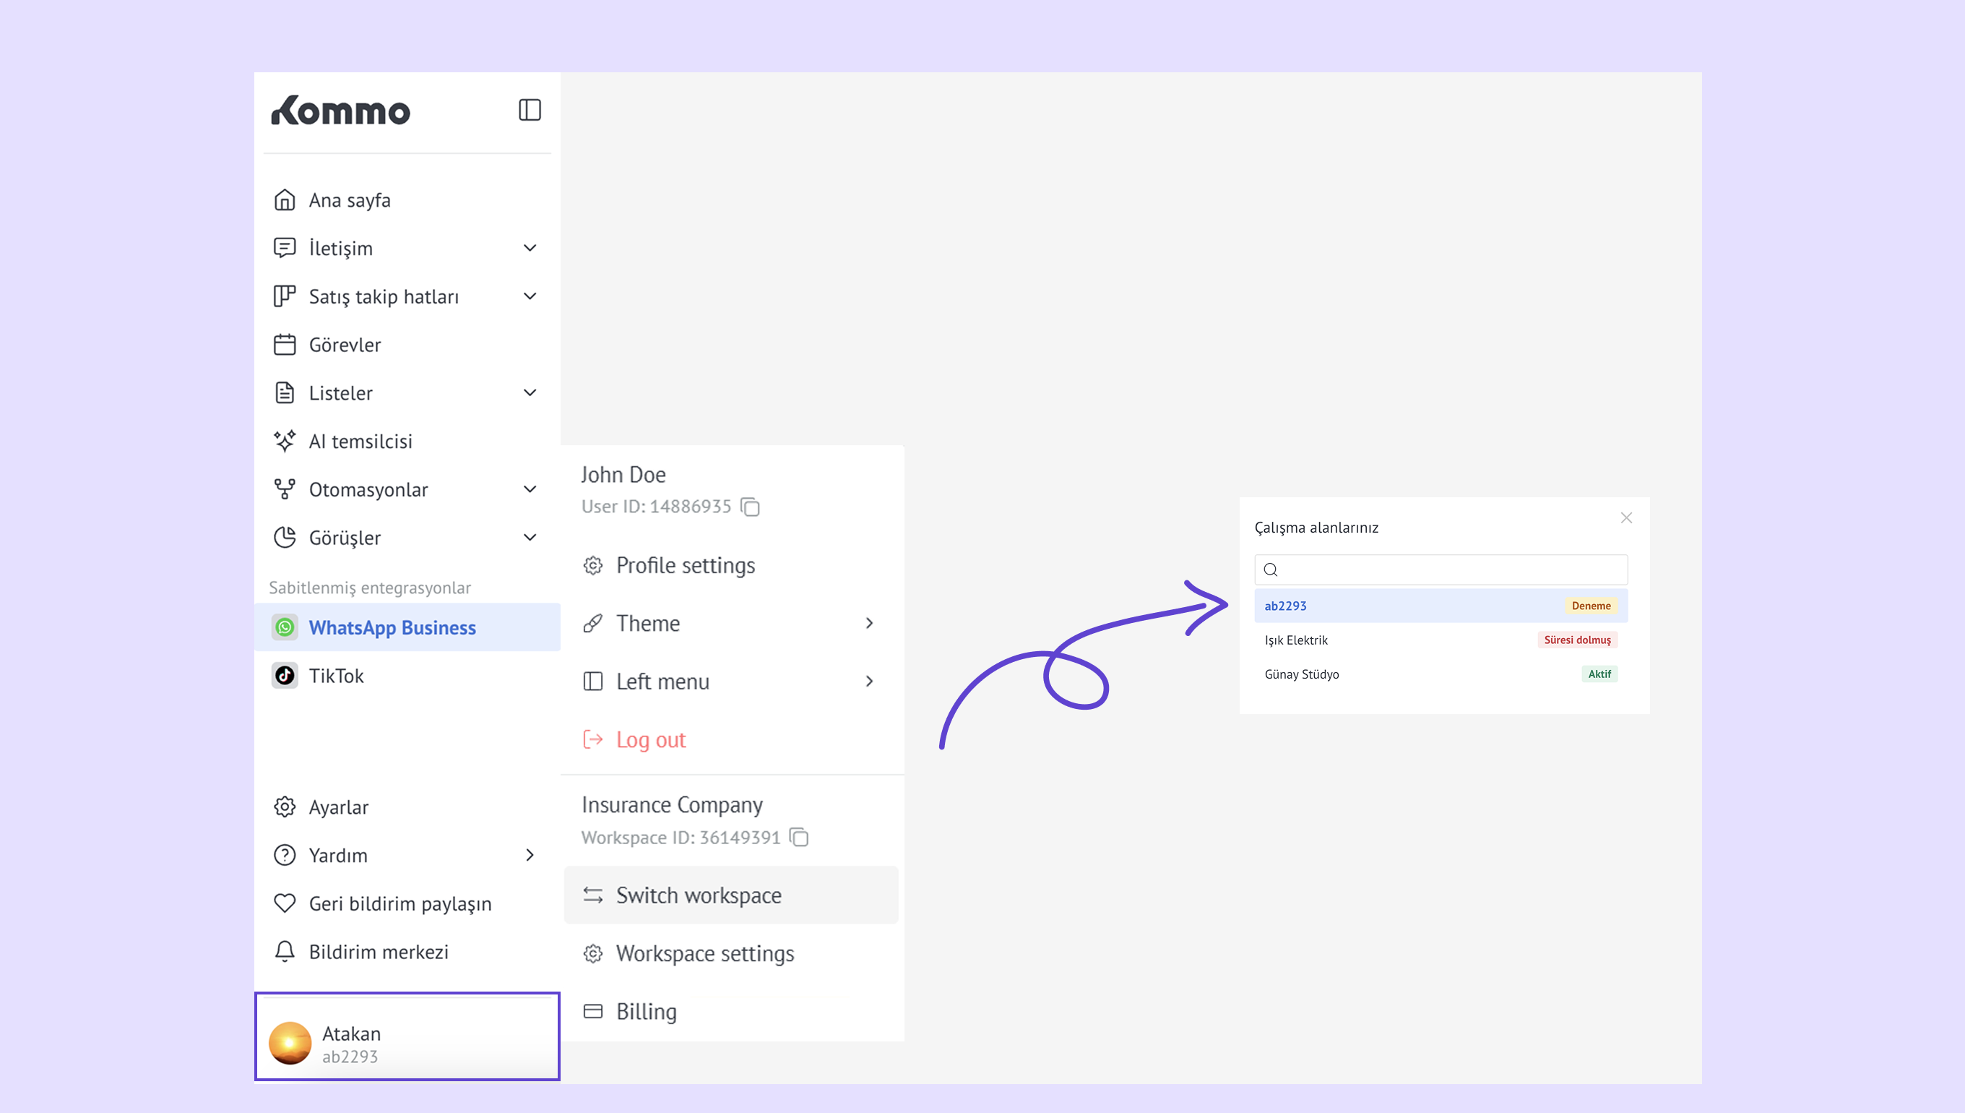Copy the Workspace ID with copy icon
Image resolution: width=1965 pixels, height=1113 pixels.
(x=799, y=838)
